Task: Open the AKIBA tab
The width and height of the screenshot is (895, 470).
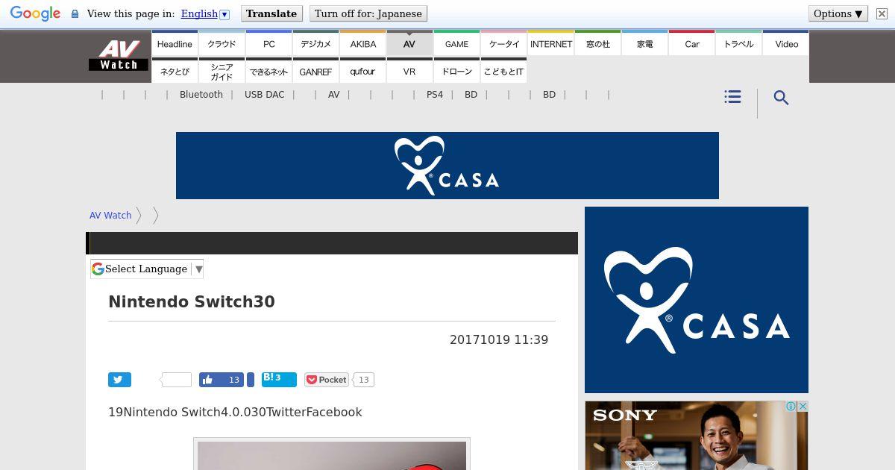Action: click(363, 43)
